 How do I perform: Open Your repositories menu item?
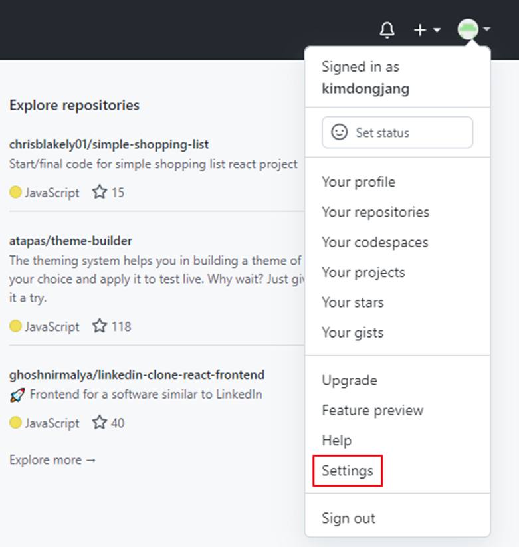click(375, 212)
